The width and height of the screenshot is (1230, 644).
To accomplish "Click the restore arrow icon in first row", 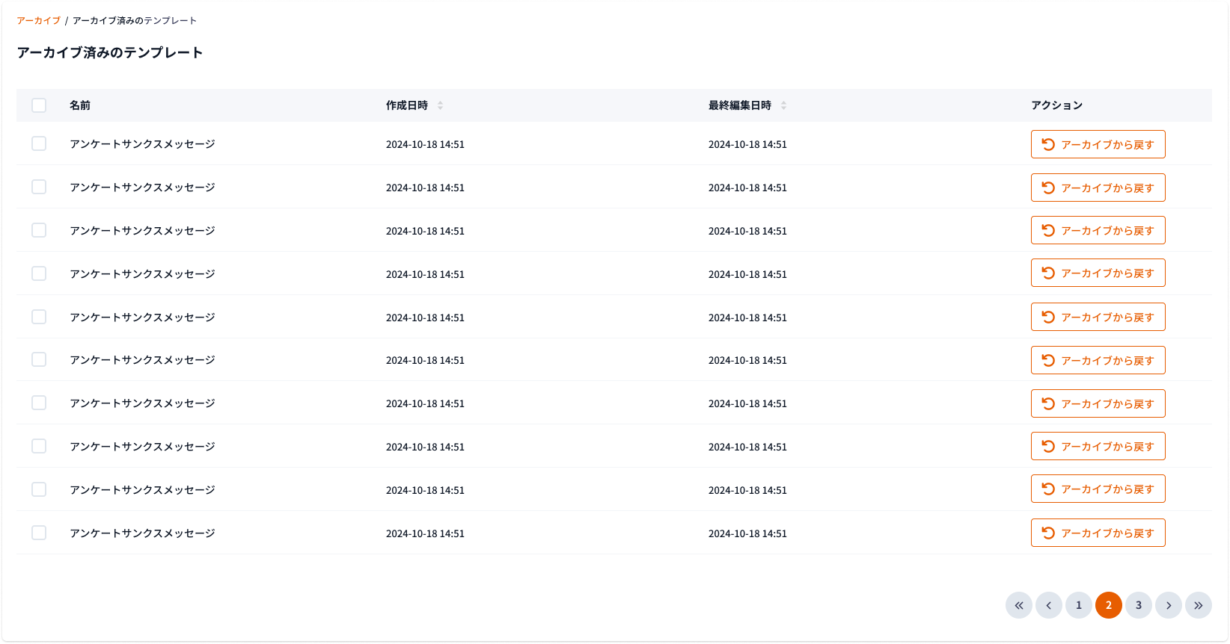I will coord(1048,144).
